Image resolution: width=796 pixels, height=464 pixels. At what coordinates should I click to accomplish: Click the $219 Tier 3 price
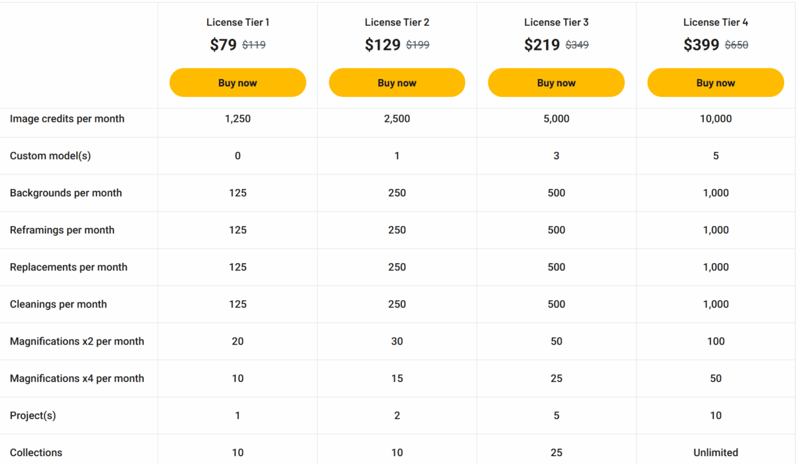point(542,45)
